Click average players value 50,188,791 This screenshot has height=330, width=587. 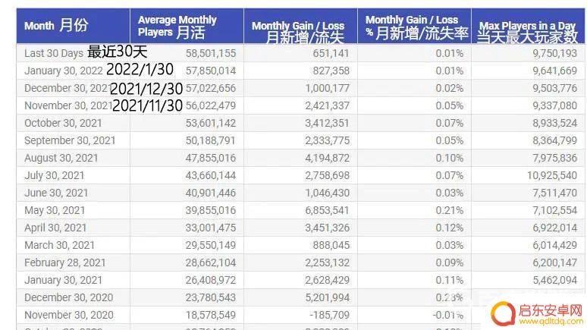click(211, 140)
